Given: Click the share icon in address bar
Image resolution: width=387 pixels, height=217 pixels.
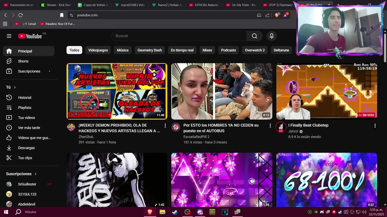Looking at the screenshot, I should click(268, 15).
